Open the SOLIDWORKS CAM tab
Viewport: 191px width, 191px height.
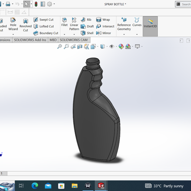click(x=74, y=40)
